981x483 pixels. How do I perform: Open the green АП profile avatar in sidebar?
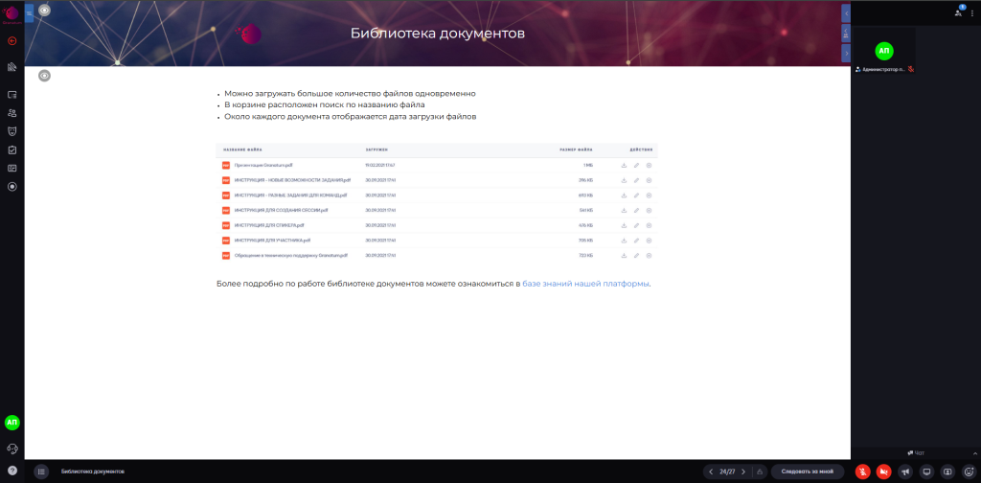11,423
